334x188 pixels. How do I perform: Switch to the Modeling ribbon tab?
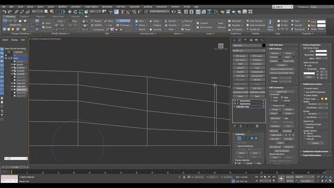[x=10, y=16]
